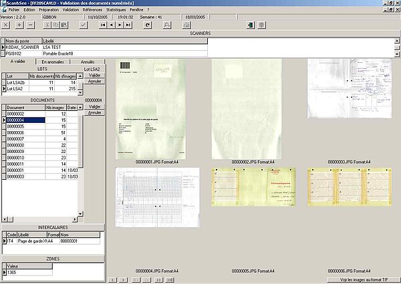Click the minus remove toolbar button
The image size is (401, 284).
[x=30, y=25]
